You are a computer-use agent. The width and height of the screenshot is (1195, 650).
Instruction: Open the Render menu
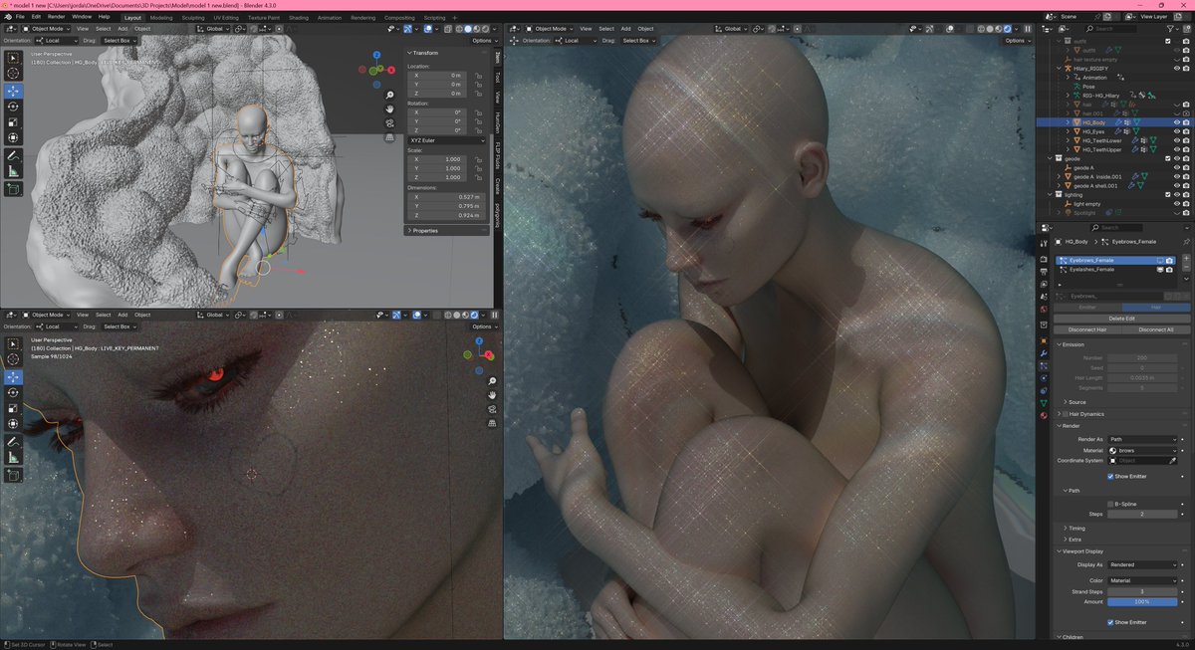57,17
